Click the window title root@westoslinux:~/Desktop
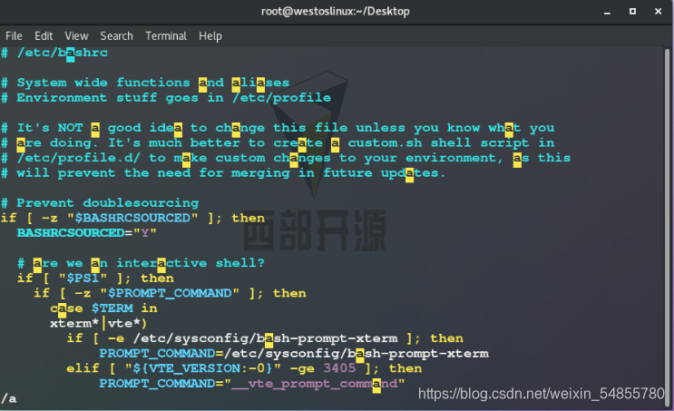The image size is (674, 411). click(x=336, y=12)
